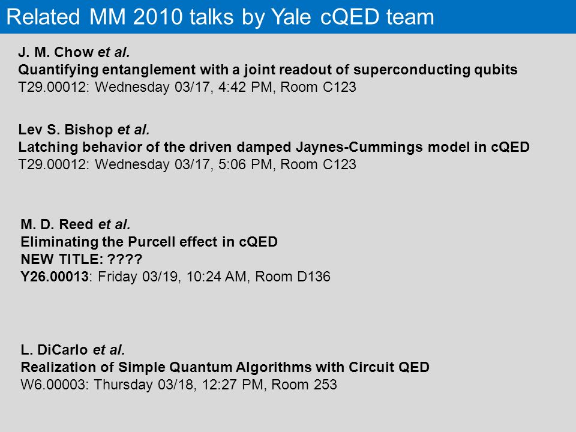This screenshot has height=432, width=576.
Task: Select the 5:06 PM Room C123 session line
Action: [x=187, y=164]
